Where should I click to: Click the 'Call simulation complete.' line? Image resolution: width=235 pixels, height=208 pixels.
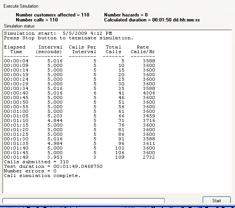pyautogui.click(x=42, y=175)
